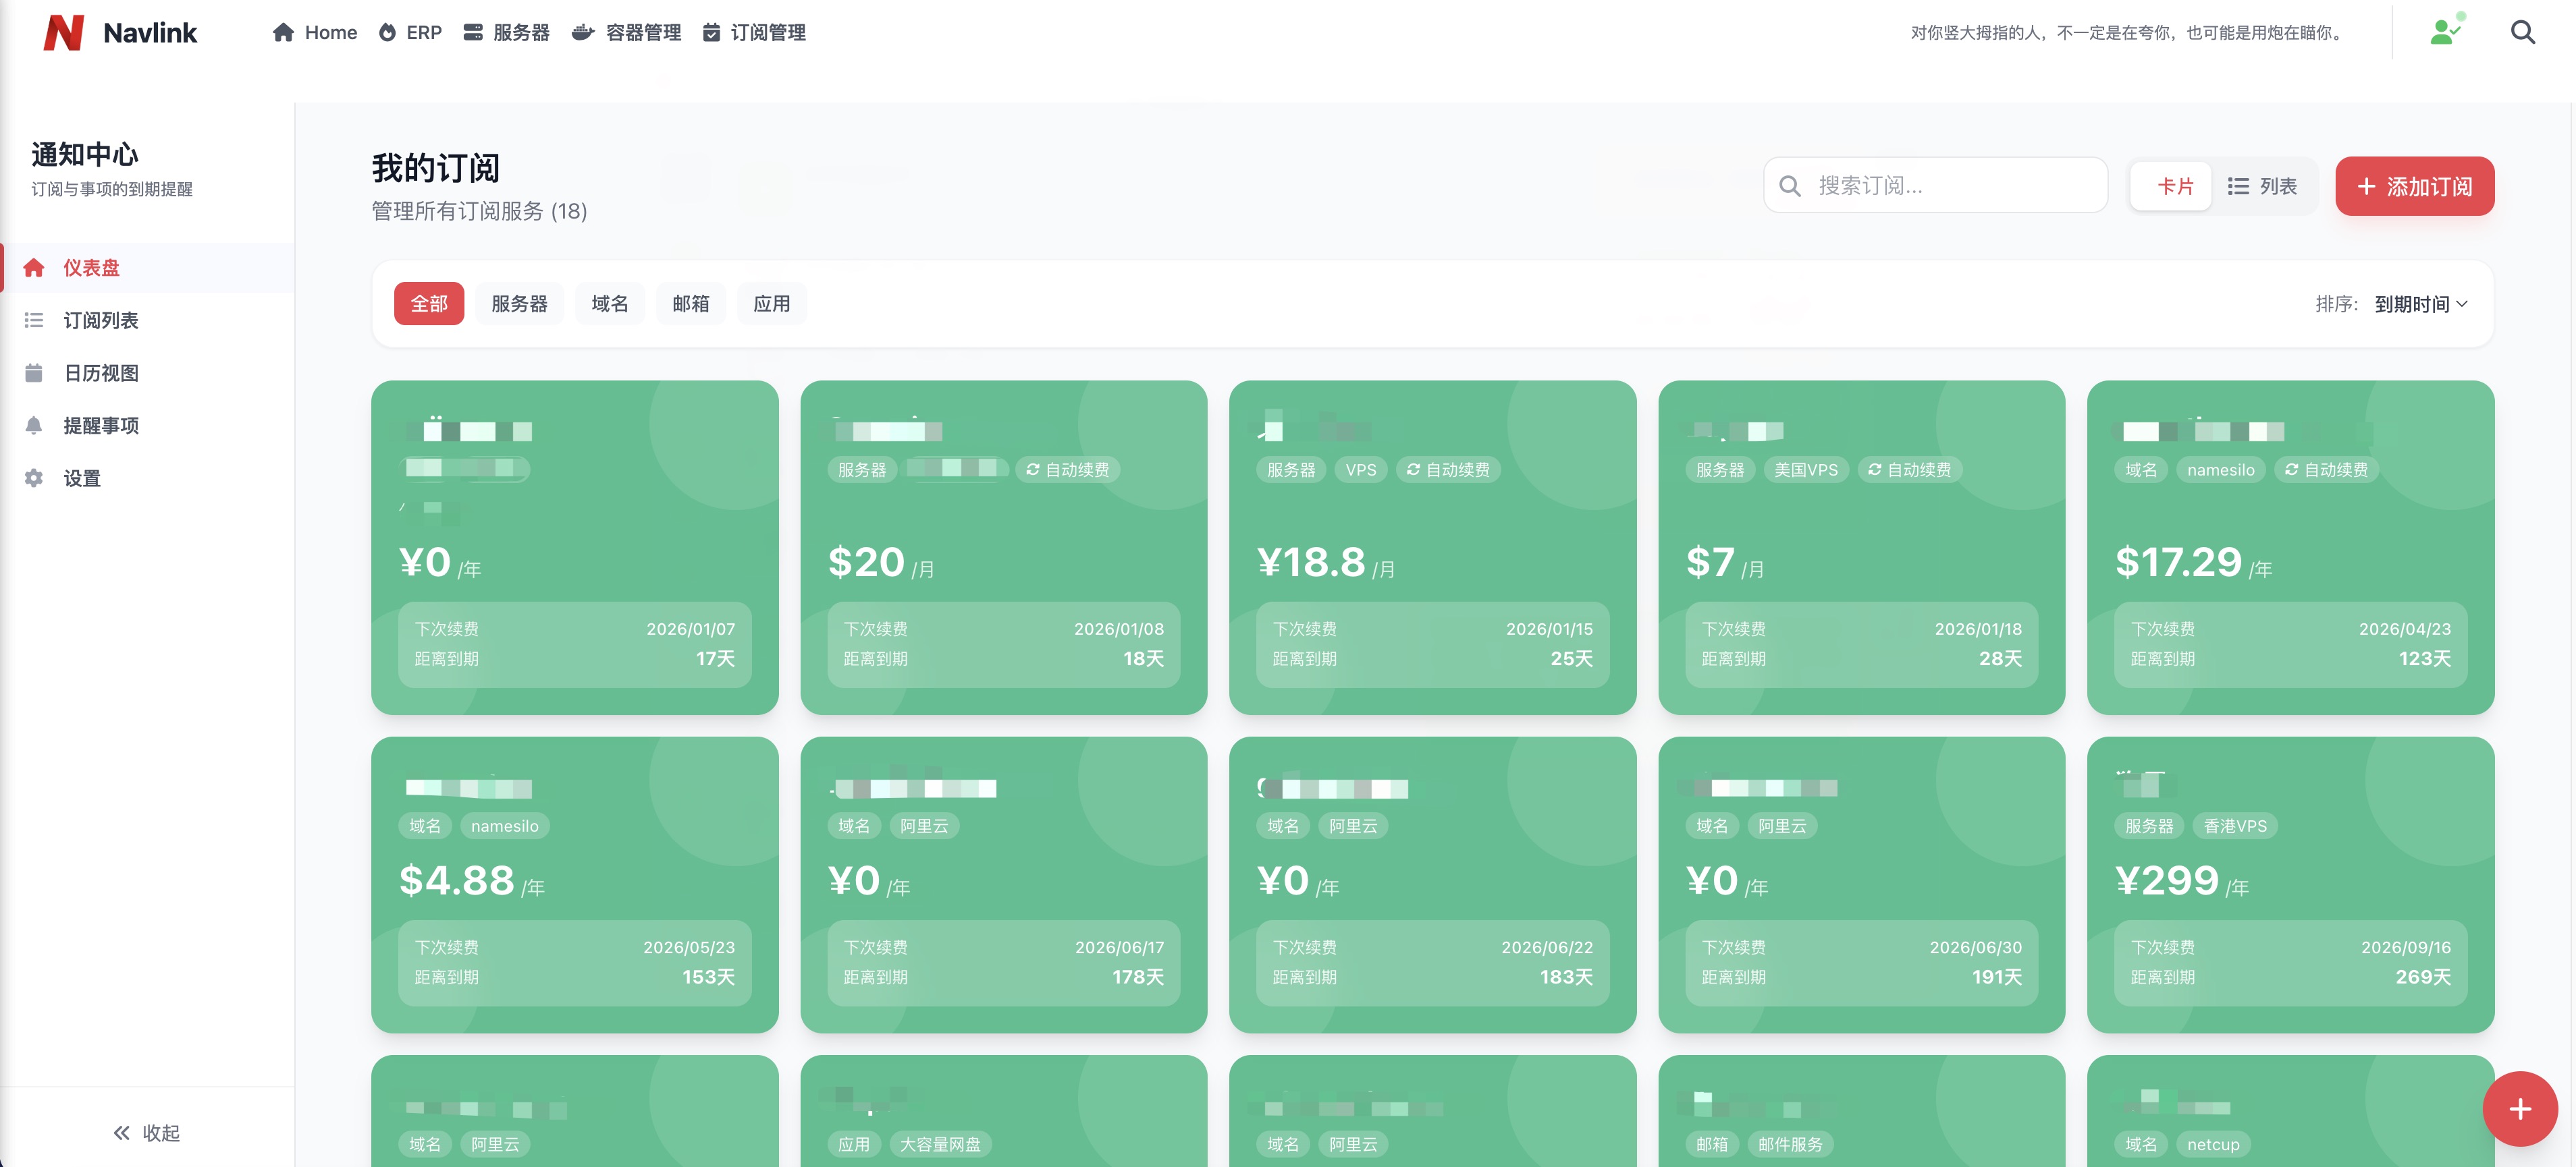Open 提醒事项 bell sidebar item

coord(100,426)
